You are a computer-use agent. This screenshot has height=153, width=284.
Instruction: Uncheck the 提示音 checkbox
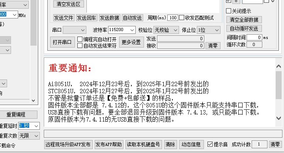[210, 144]
